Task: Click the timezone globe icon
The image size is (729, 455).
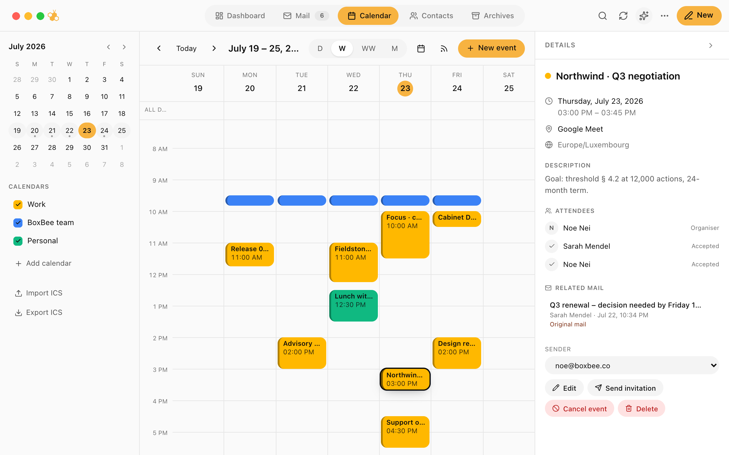Action: 549,145
